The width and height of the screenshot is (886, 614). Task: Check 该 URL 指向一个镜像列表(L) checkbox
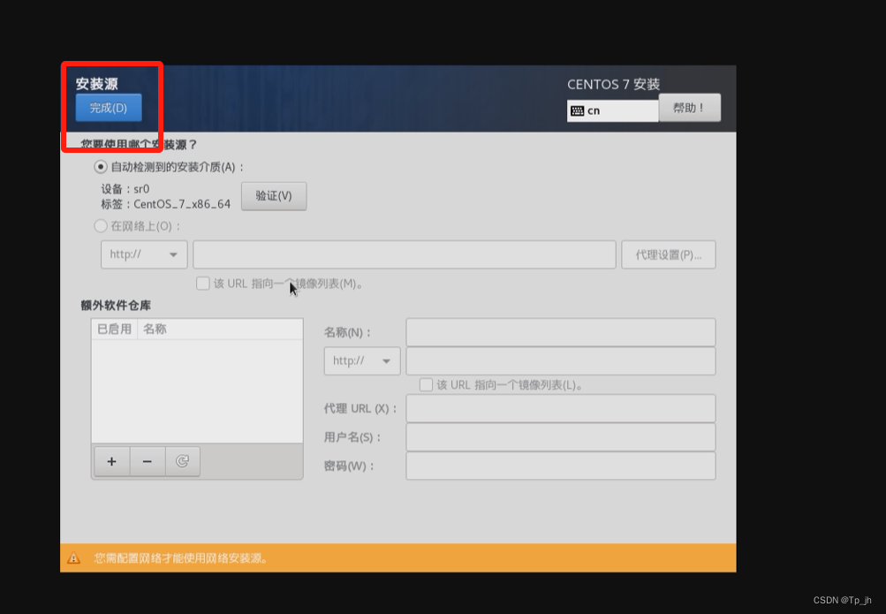426,384
